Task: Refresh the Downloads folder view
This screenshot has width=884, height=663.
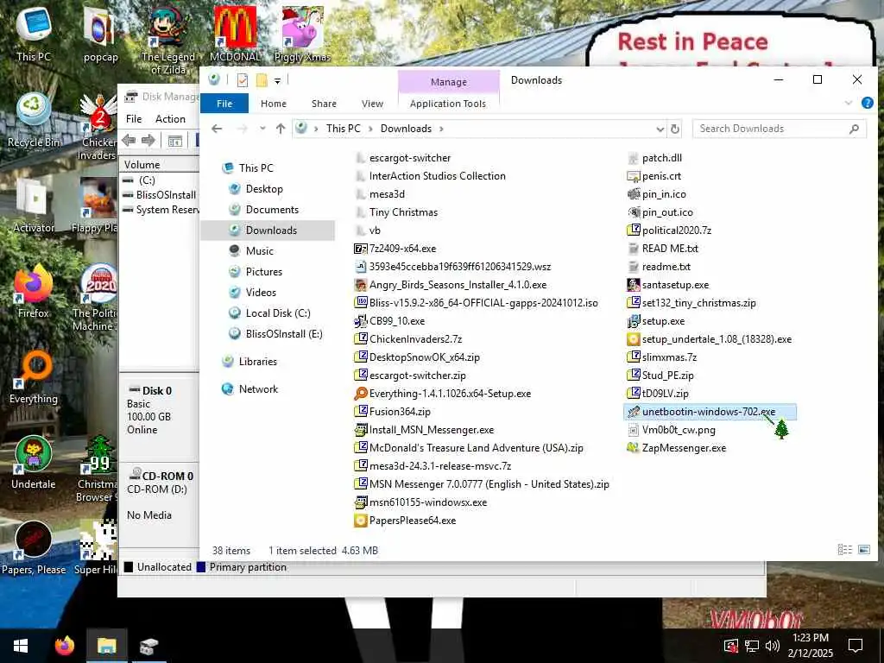Action: (675, 129)
